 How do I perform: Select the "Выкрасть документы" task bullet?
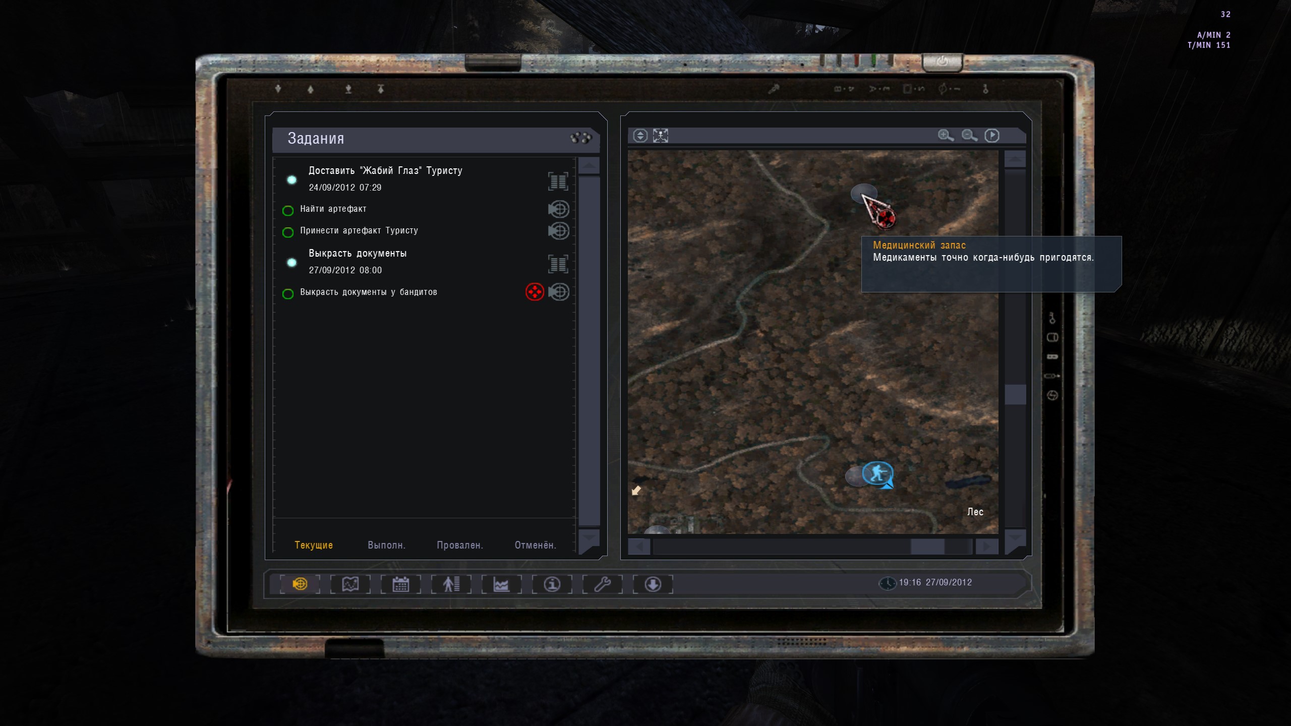(291, 262)
